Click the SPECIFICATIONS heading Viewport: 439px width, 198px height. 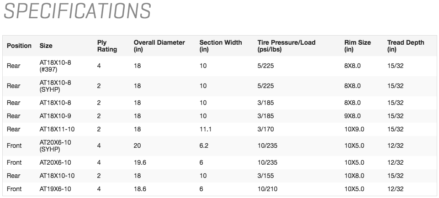[77, 11]
